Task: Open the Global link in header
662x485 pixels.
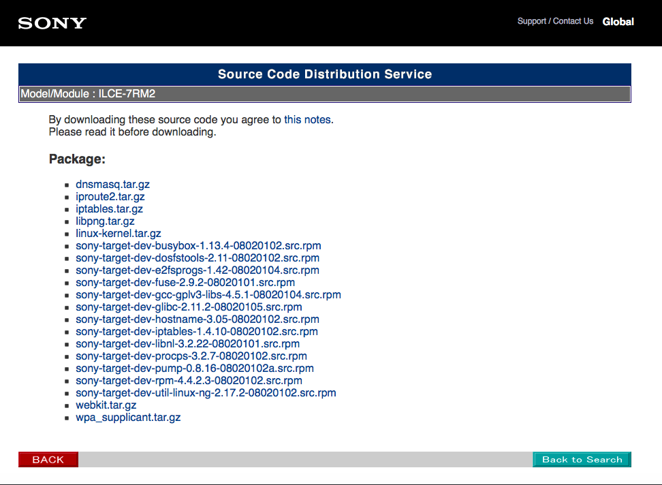Action: tap(618, 22)
